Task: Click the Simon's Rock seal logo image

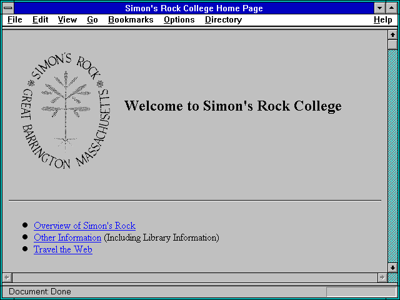Action: 66,111
